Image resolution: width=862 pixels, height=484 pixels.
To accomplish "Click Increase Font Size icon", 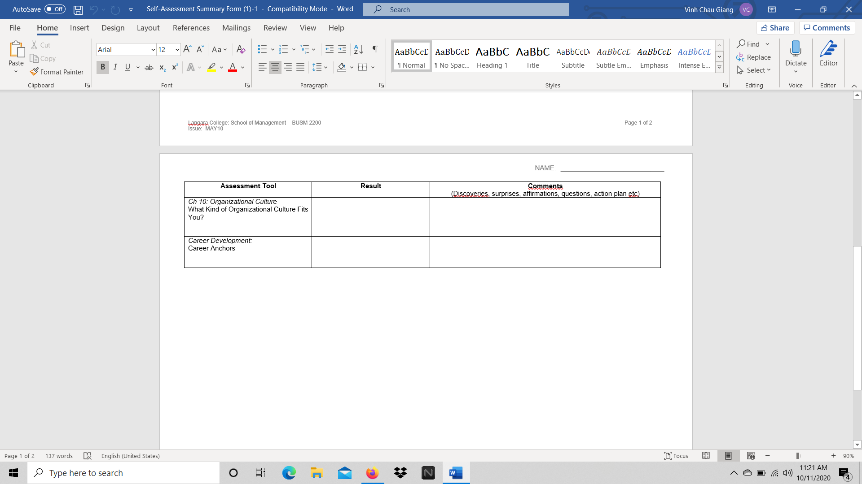I will coord(188,49).
